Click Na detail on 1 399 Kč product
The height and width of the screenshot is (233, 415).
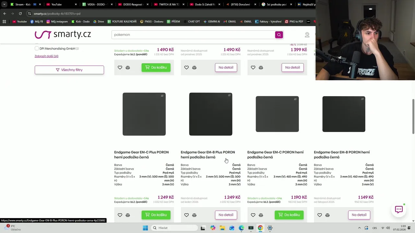(x=292, y=67)
